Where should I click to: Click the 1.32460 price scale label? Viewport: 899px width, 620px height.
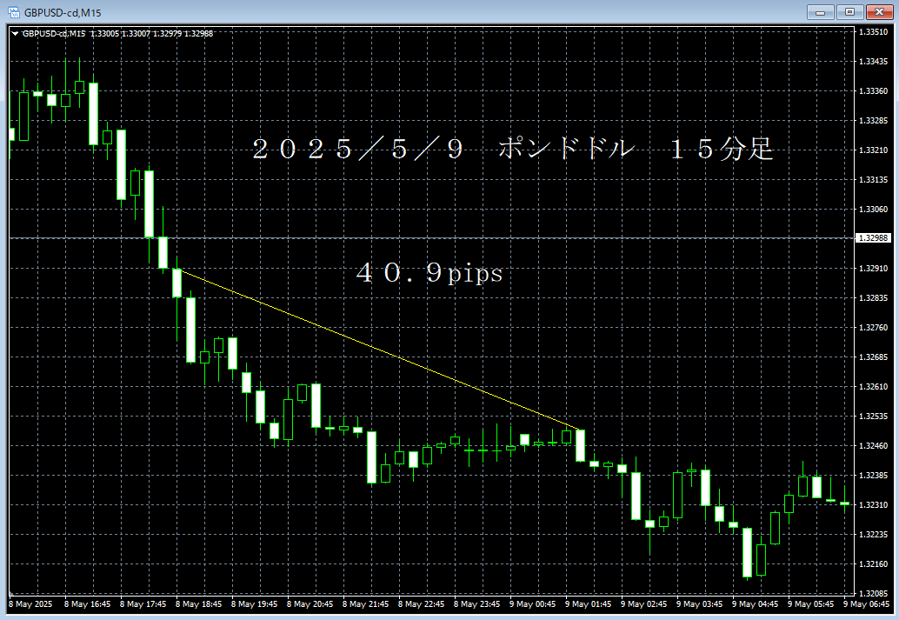[873, 446]
